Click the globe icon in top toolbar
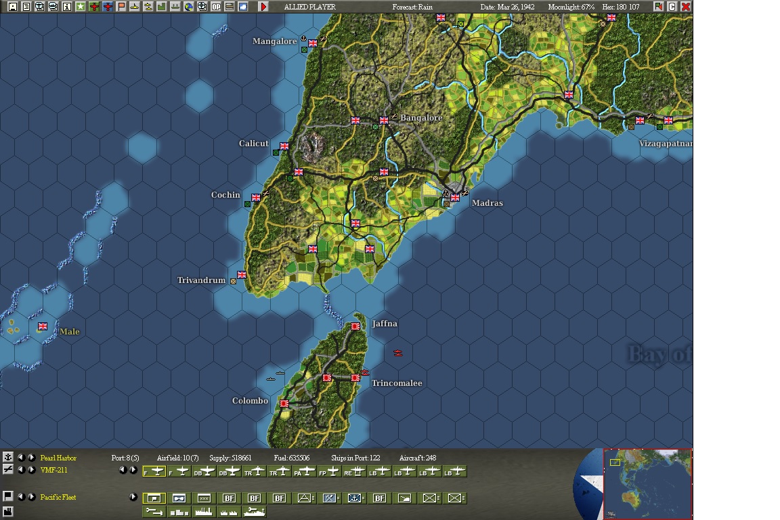The height and width of the screenshot is (520, 780). click(188, 7)
